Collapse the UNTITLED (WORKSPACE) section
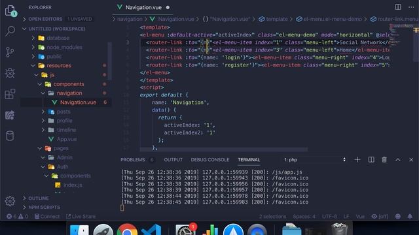The image size is (419, 235). coord(57,29)
